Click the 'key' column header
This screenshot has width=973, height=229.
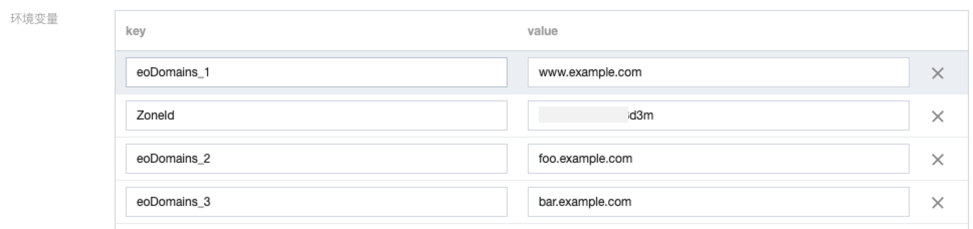click(136, 31)
